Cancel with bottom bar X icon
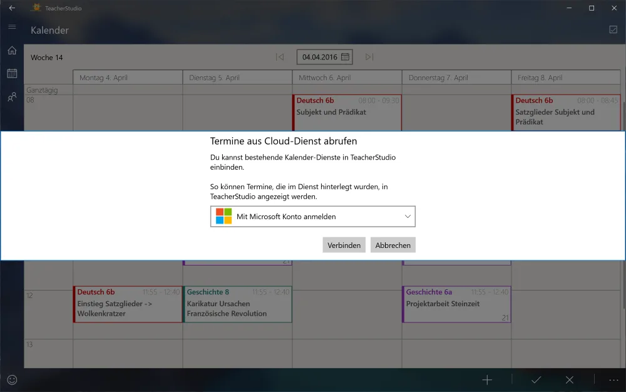Viewport: 626px width, 392px height. tap(570, 380)
